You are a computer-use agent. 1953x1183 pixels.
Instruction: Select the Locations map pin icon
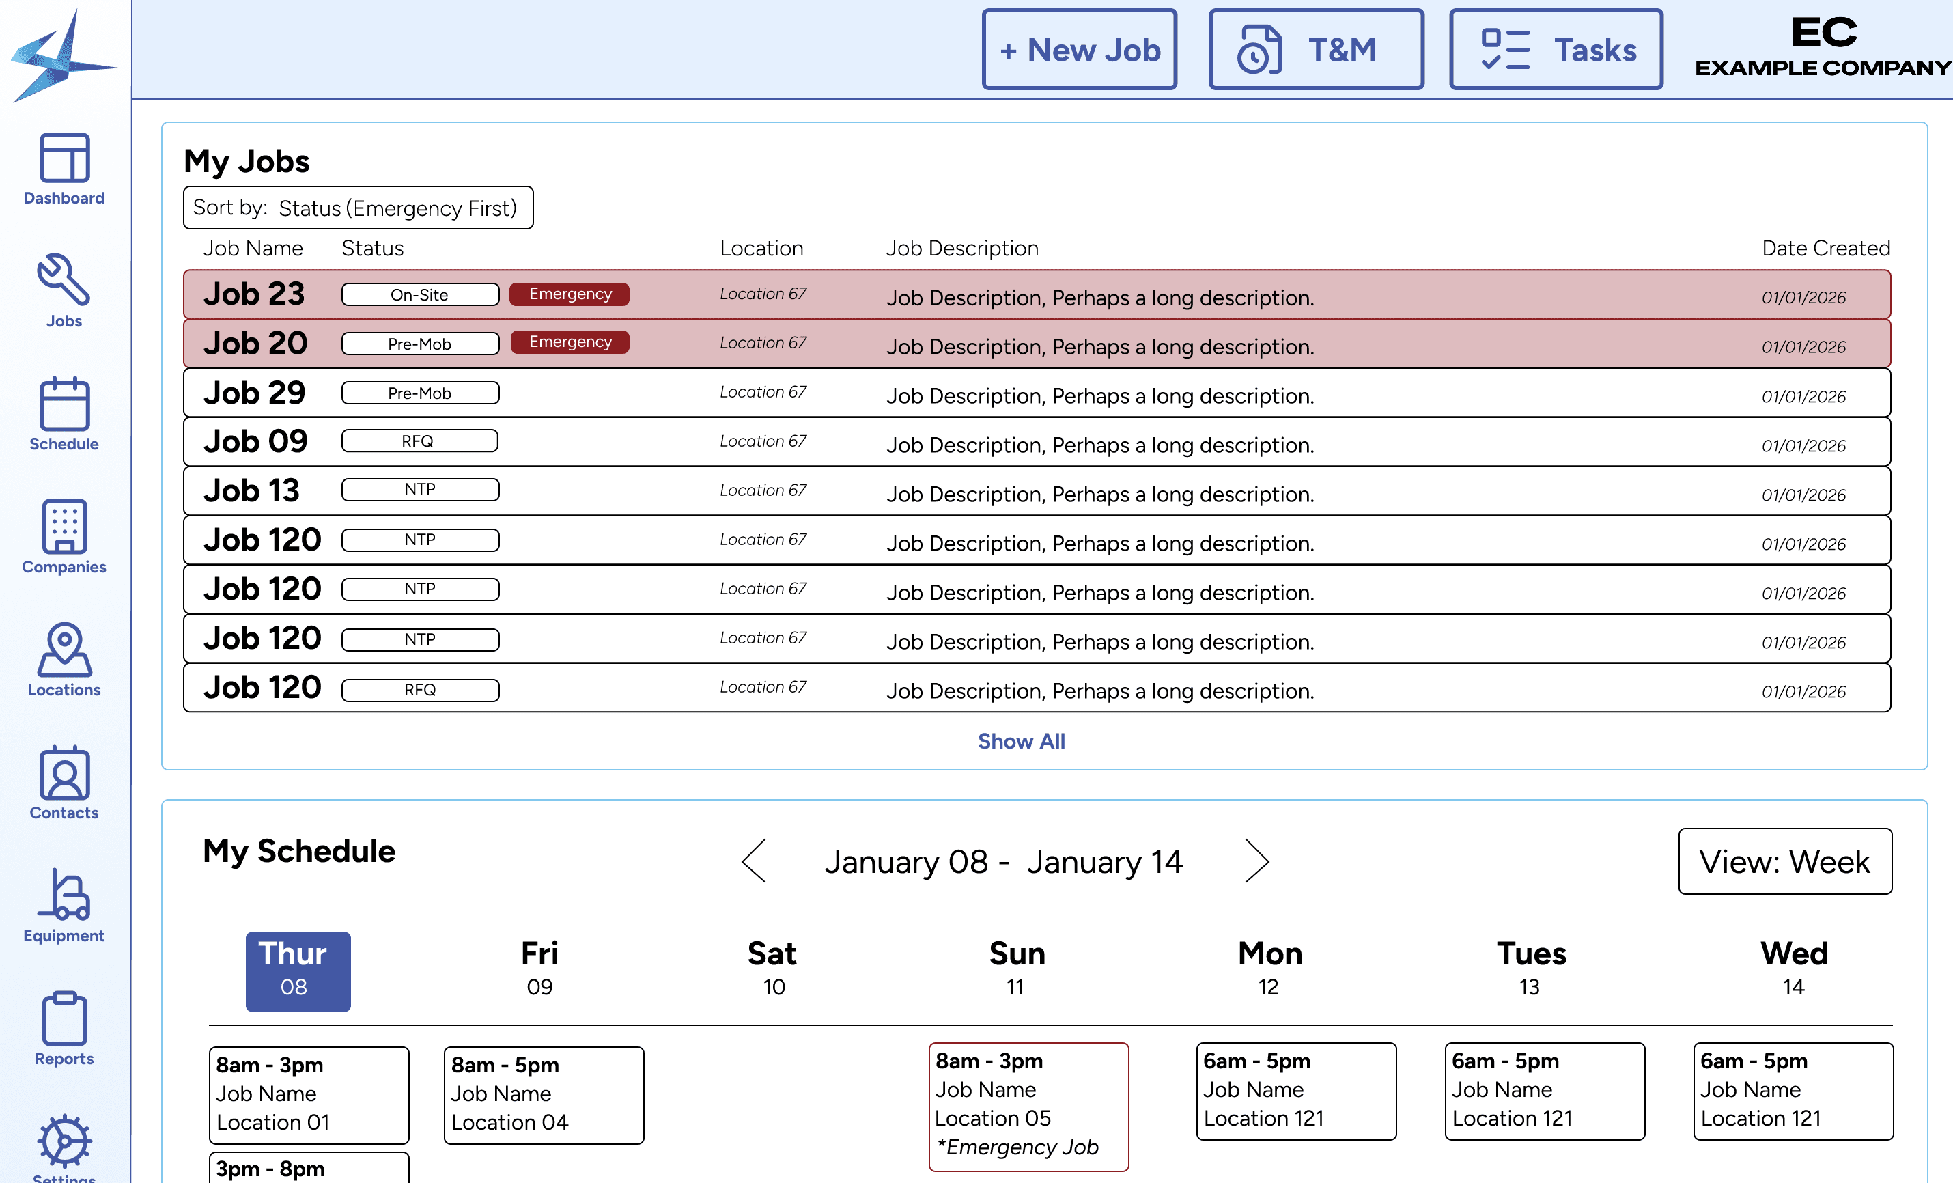(x=64, y=660)
